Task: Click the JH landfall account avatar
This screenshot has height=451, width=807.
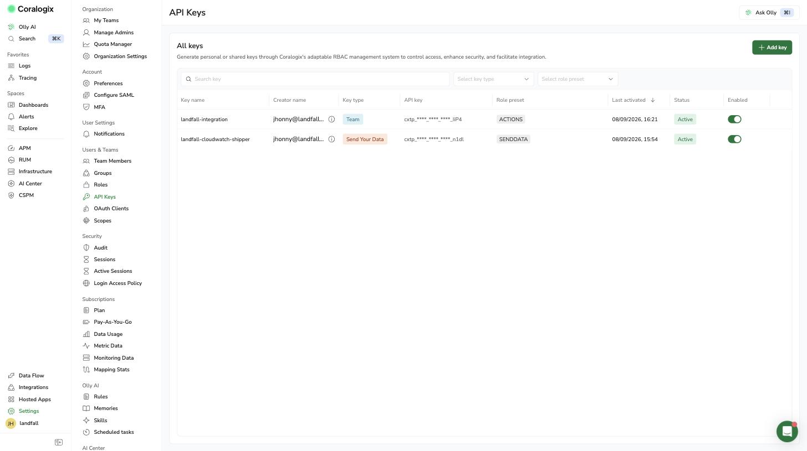Action: (11, 423)
